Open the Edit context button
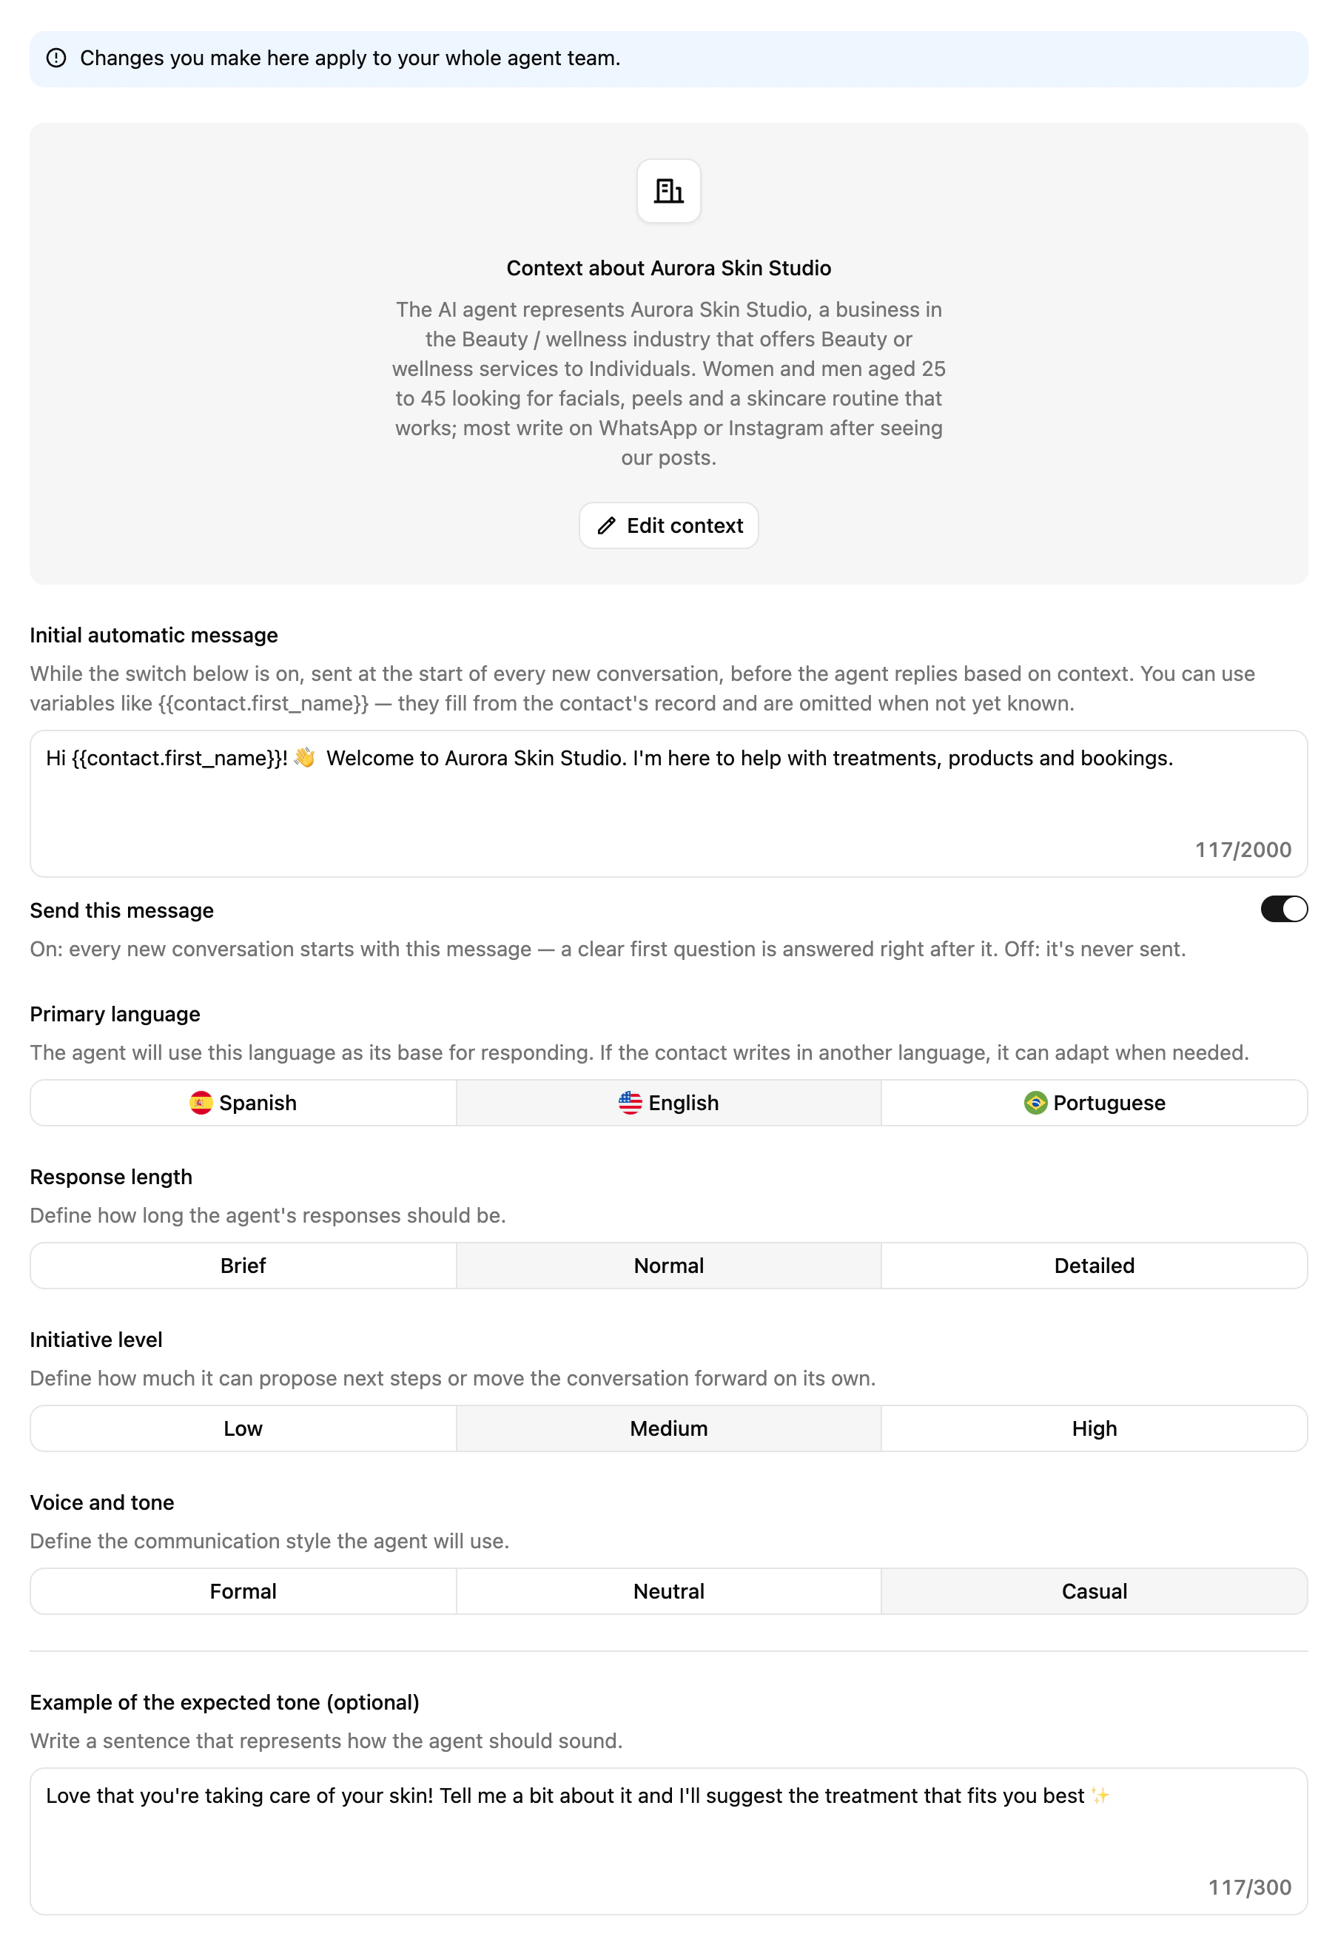The image size is (1338, 1945). click(669, 525)
